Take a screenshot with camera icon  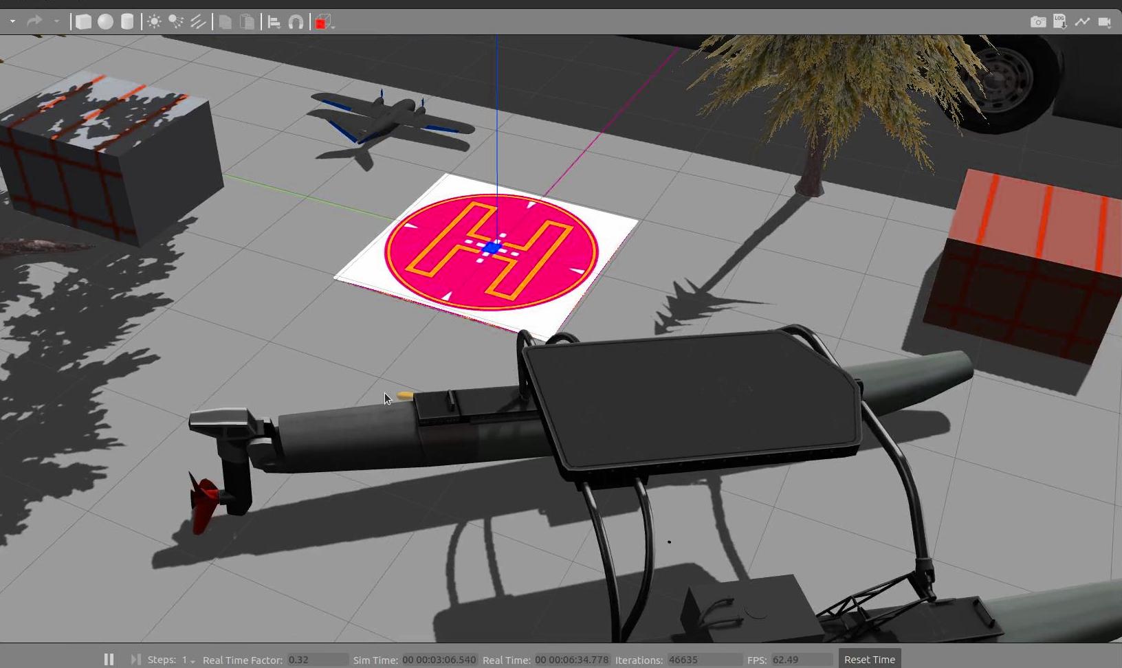coord(1038,22)
